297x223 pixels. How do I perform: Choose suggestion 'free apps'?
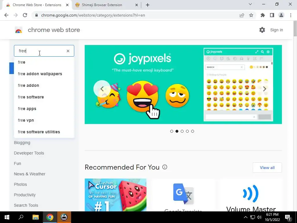[x=44, y=109]
